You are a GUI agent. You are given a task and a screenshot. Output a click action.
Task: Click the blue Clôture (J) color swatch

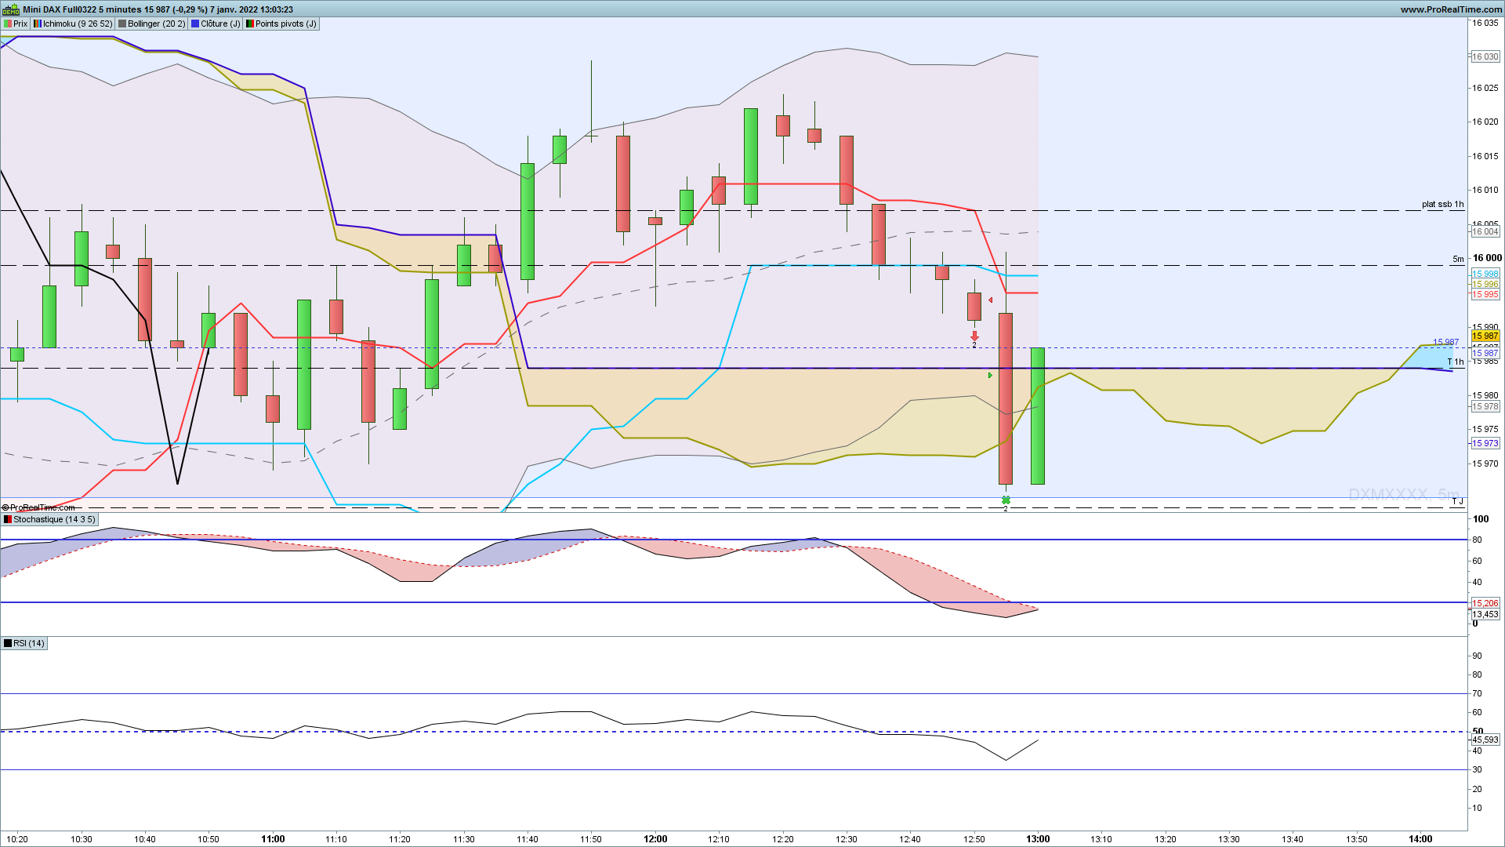(194, 24)
